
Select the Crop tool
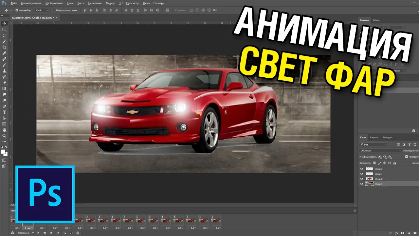click(5, 47)
